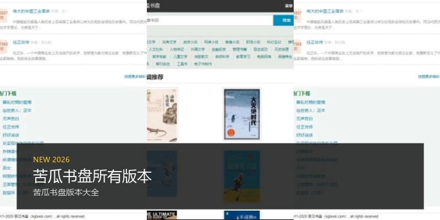
Task: Open 好好说话 in right hot downloads
Action: 305,135
